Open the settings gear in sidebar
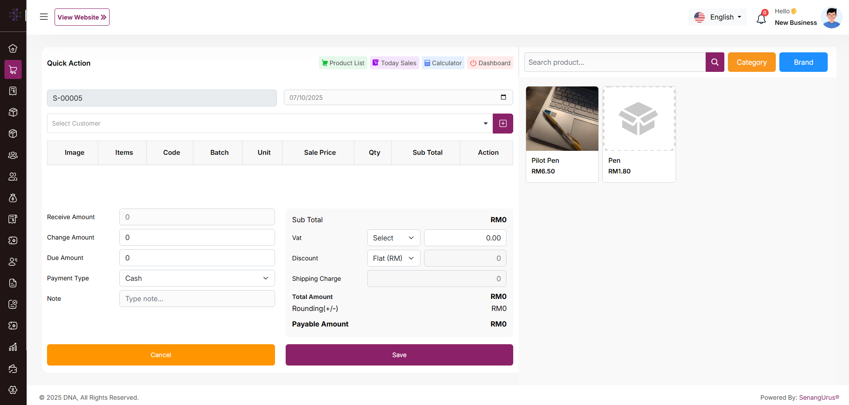The image size is (849, 405). tap(13, 389)
